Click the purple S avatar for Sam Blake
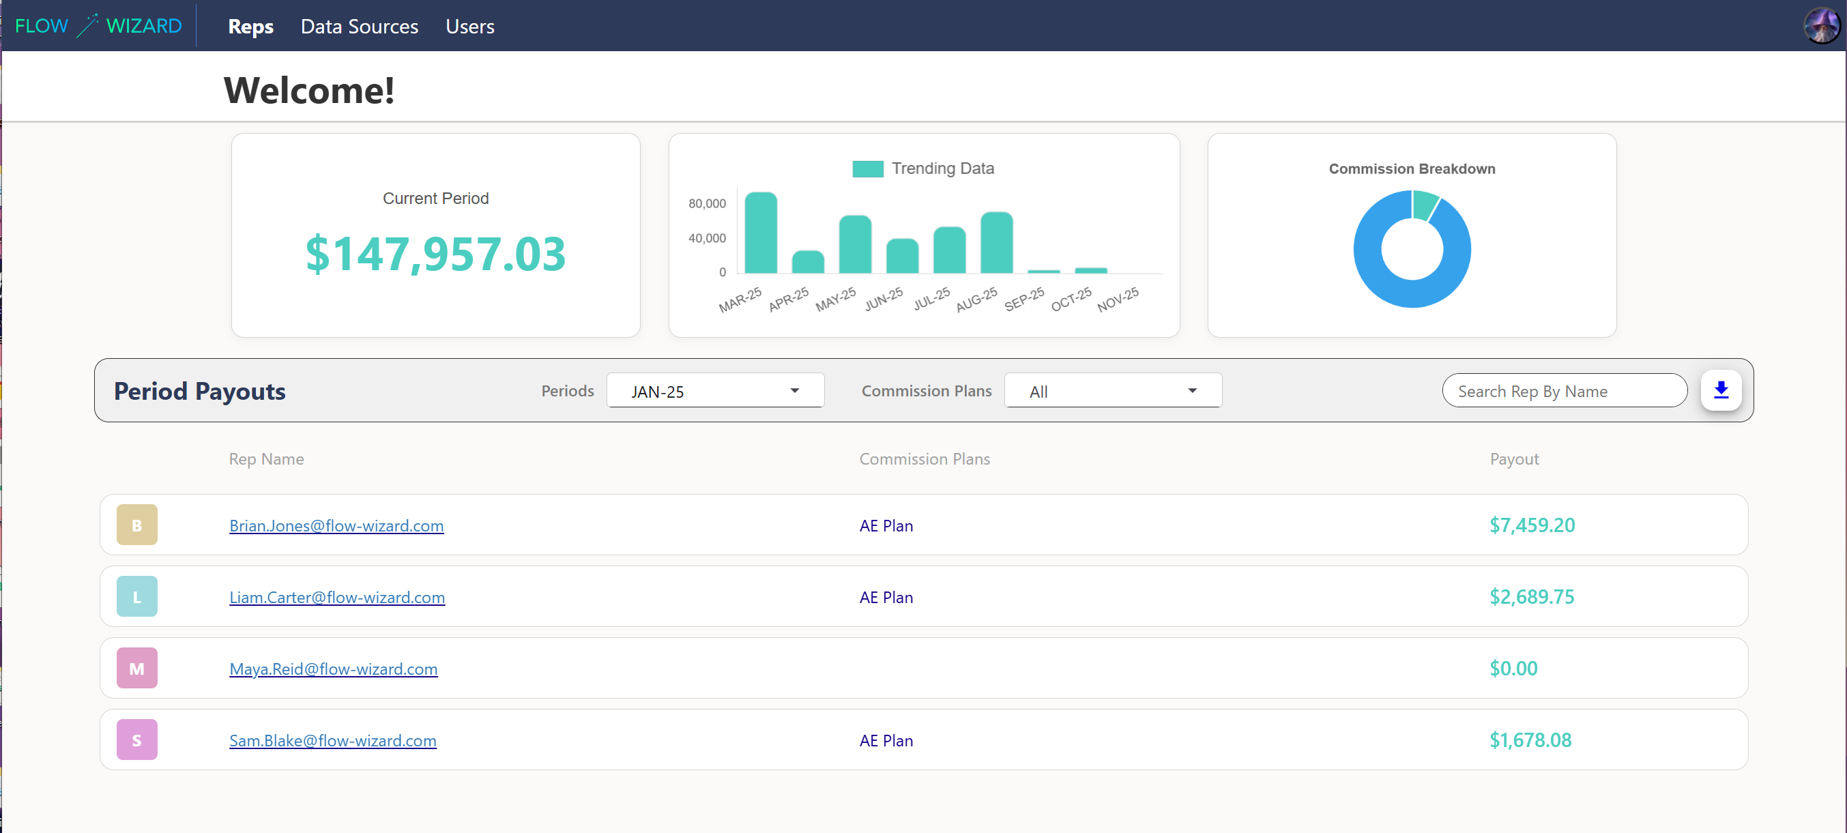This screenshot has width=1847, height=833. coord(137,740)
